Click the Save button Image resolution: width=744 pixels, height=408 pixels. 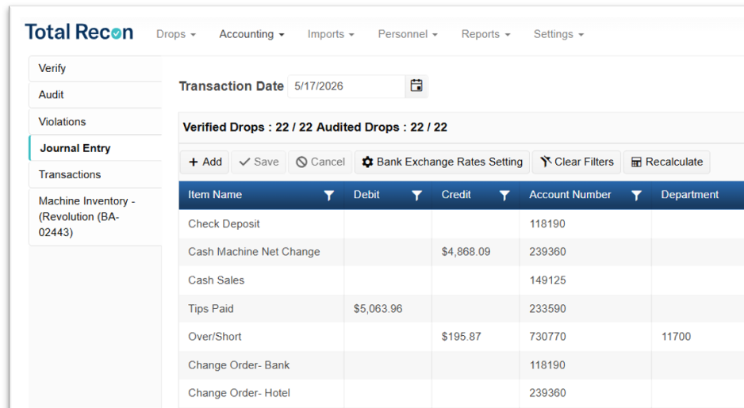tap(259, 162)
